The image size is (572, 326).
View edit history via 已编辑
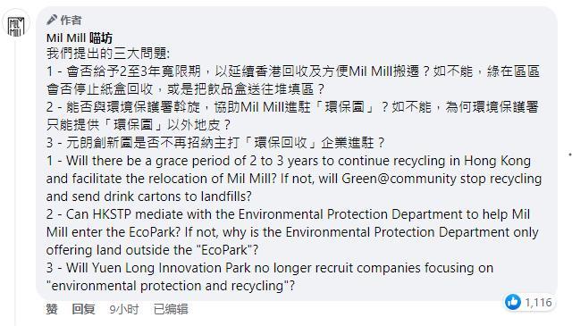(171, 309)
